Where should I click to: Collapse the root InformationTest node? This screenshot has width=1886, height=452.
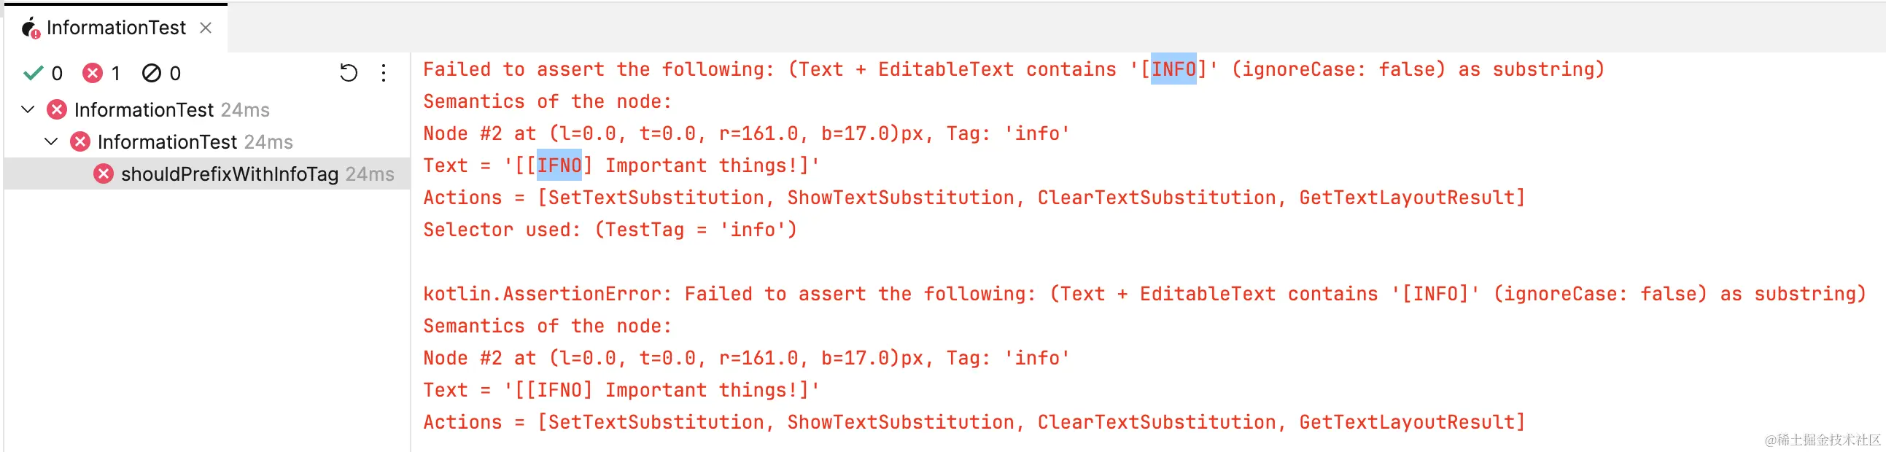[x=28, y=109]
